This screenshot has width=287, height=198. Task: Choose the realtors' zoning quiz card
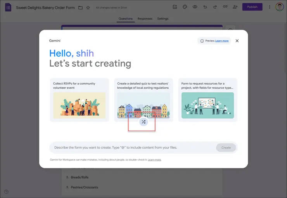(x=143, y=100)
